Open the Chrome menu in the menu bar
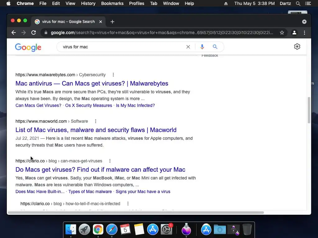 click(x=25, y=3)
